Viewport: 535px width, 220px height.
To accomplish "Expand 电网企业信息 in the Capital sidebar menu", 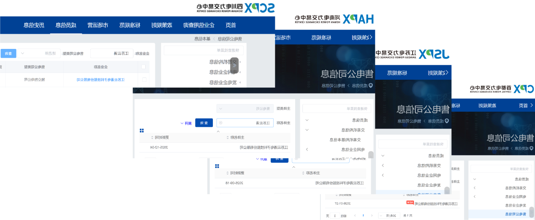I will pyautogui.click(x=475, y=197).
